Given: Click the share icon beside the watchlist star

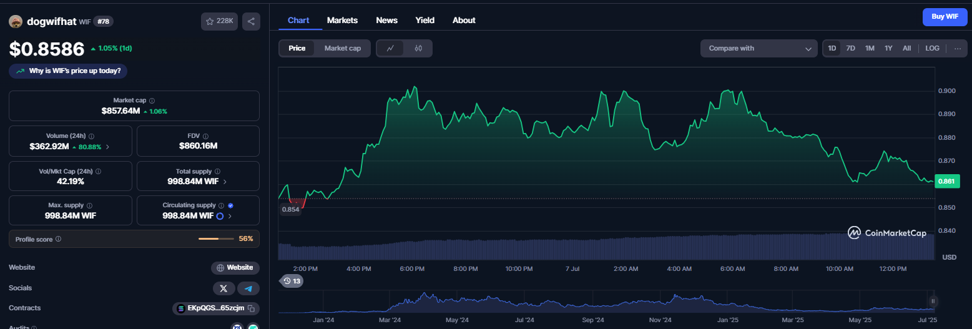Looking at the screenshot, I should 251,21.
